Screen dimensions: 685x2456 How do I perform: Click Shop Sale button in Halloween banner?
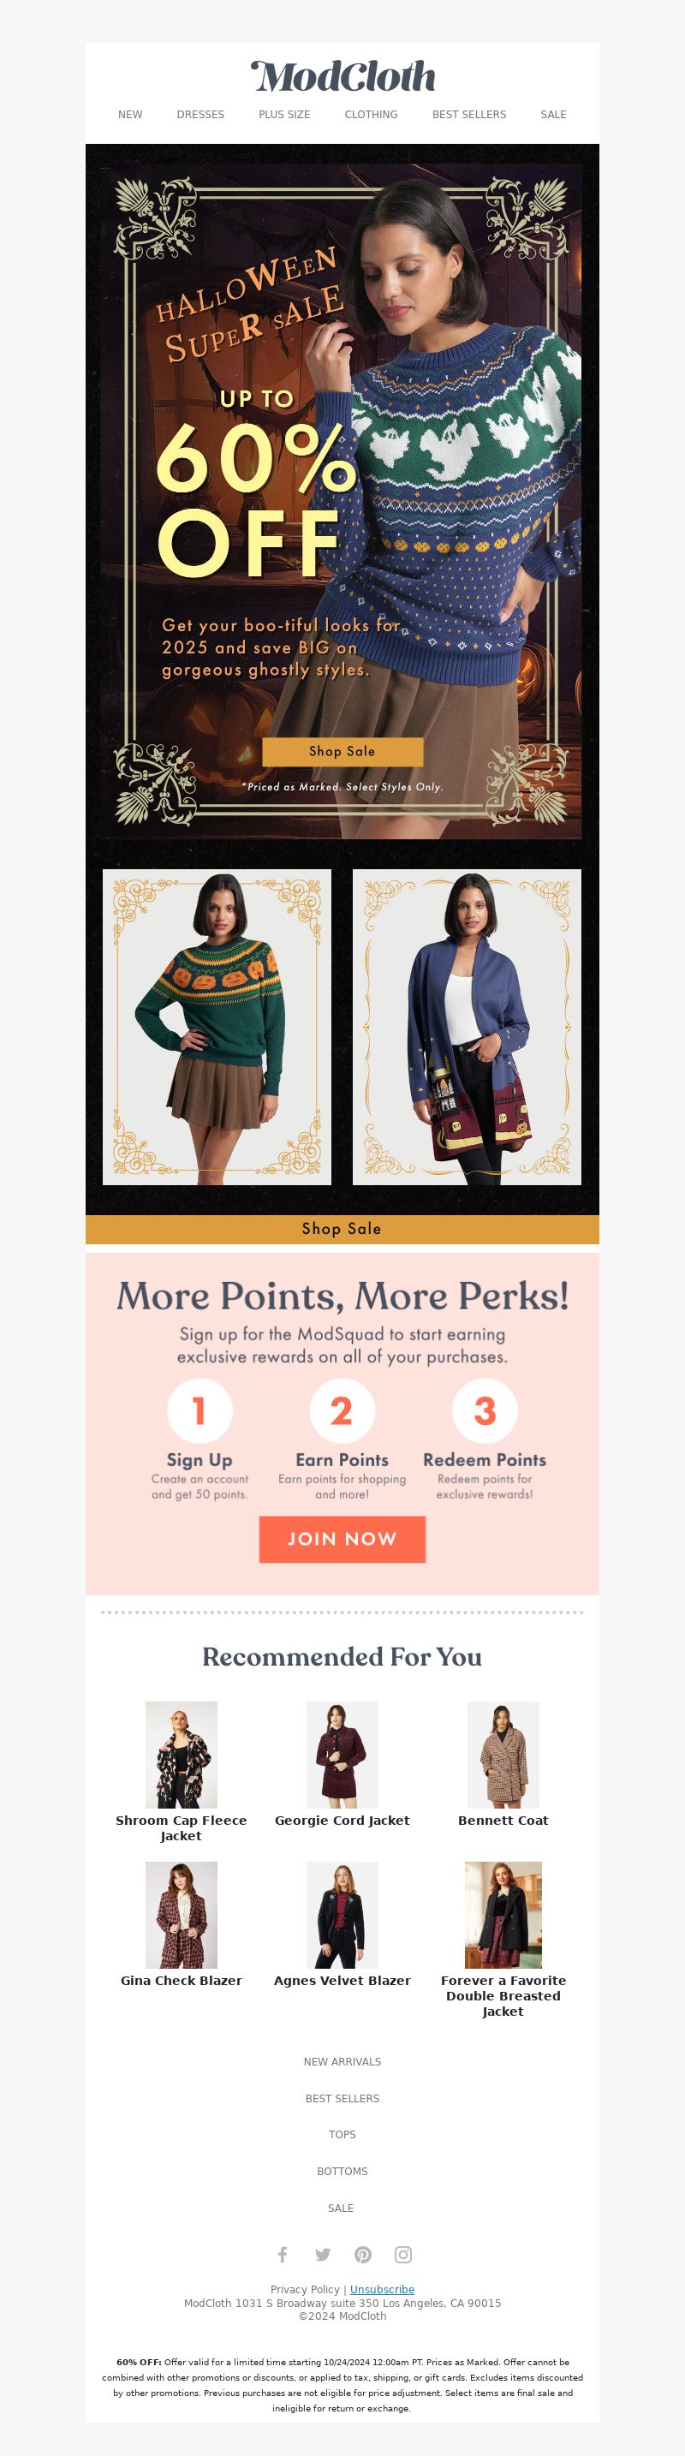point(342,751)
